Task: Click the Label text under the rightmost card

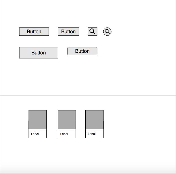Action: click(x=92, y=134)
